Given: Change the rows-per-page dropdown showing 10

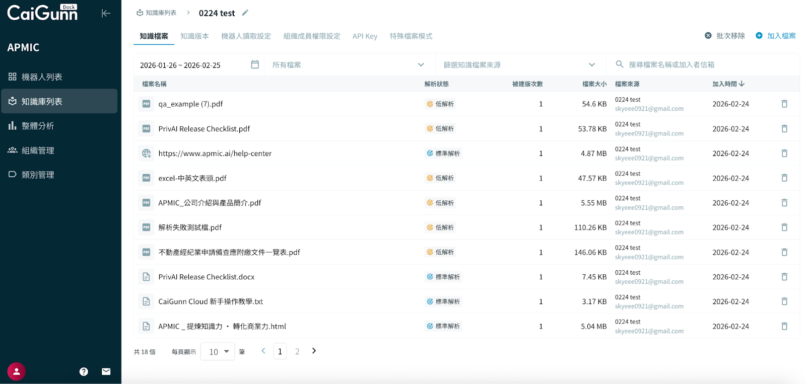Looking at the screenshot, I should (218, 352).
